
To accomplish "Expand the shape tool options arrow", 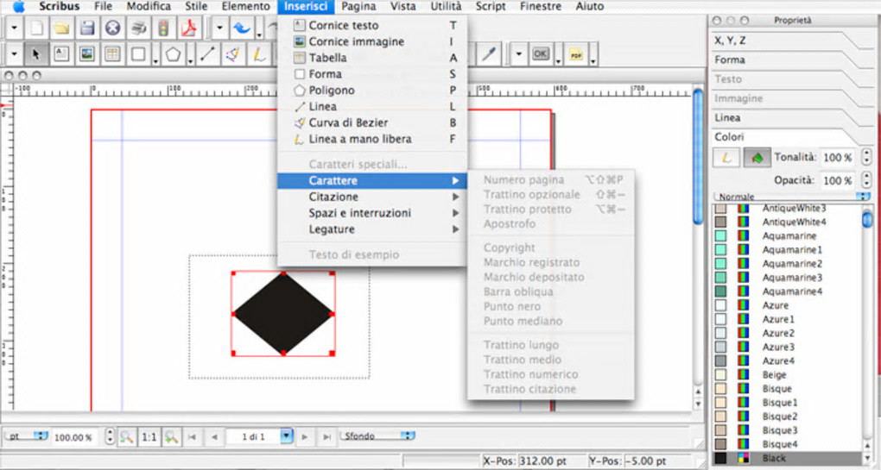I will (x=155, y=60).
